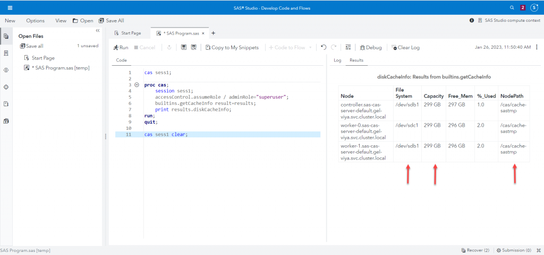Collapse the proc cas code block
Image resolution: width=544 pixels, height=255 pixels.
coord(137,84)
